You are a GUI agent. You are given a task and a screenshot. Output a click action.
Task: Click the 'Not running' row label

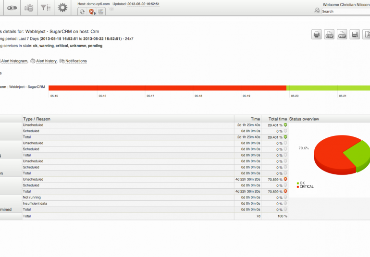click(32, 197)
